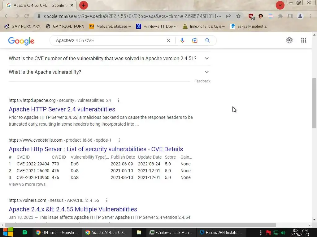Open more options for cvedetails.com result
Screen dimensions: 317x237
coord(119,140)
